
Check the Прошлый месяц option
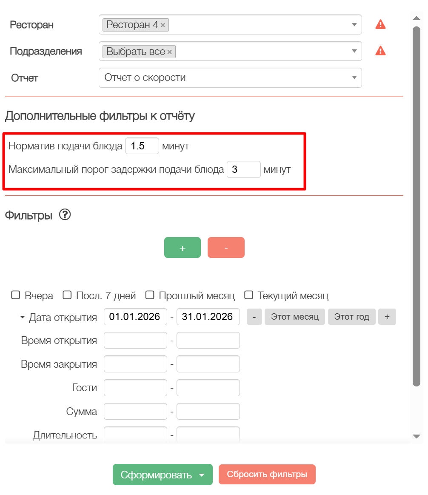tap(150, 295)
